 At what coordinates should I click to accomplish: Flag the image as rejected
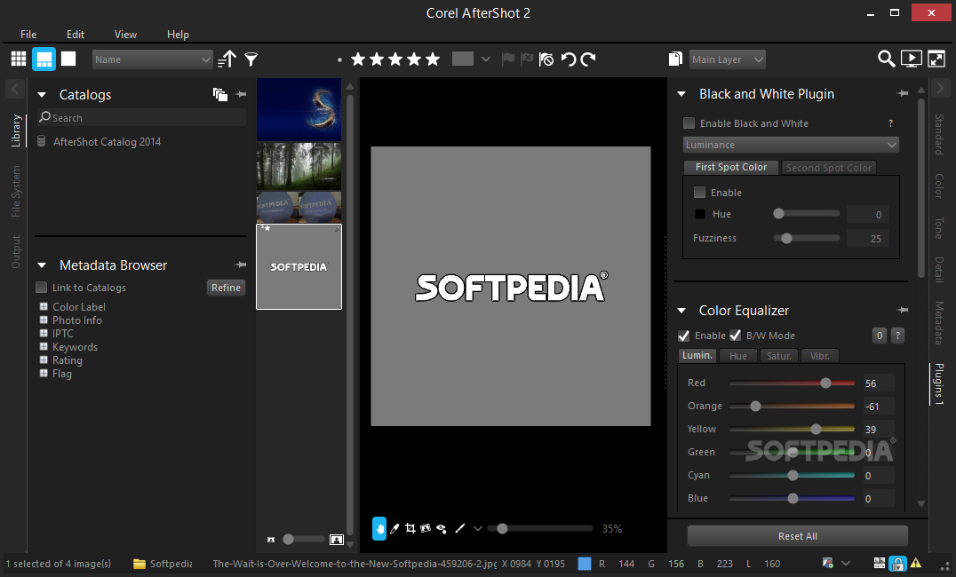point(527,59)
